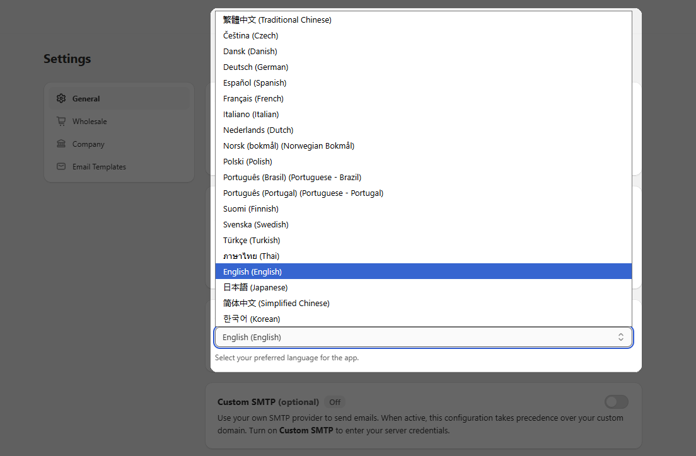The height and width of the screenshot is (456, 696).
Task: Select Deutsch (German) option
Action: coord(424,67)
